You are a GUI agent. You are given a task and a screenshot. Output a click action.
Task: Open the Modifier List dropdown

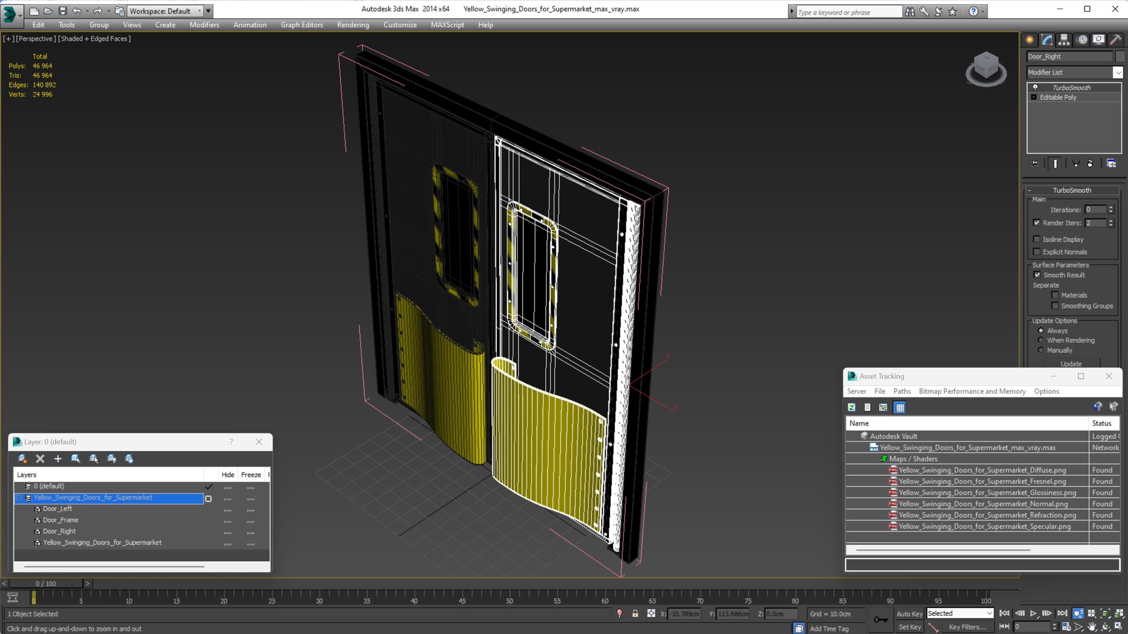click(x=1117, y=72)
